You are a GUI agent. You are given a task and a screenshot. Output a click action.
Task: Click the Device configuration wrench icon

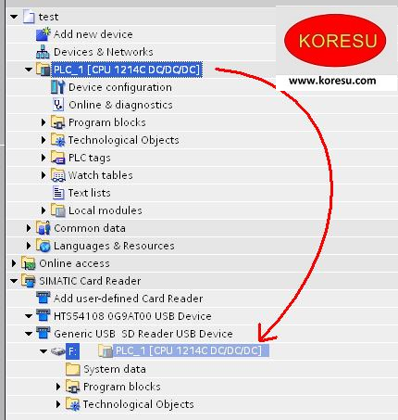pos(57,87)
